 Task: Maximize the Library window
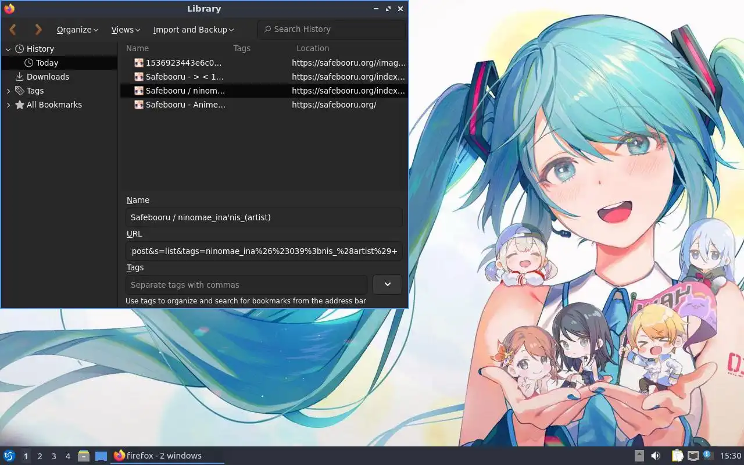388,9
